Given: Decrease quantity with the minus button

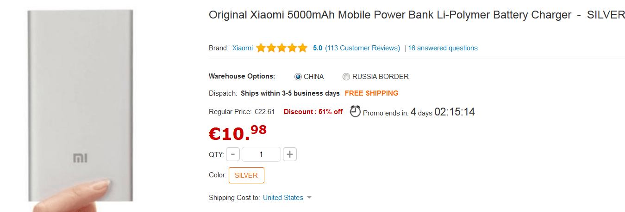Looking at the screenshot, I should pos(233,154).
